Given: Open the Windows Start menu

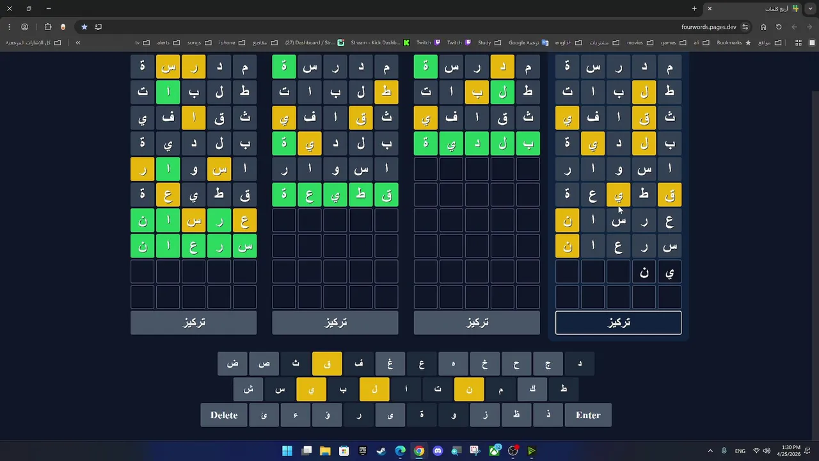Looking at the screenshot, I should pyautogui.click(x=287, y=451).
